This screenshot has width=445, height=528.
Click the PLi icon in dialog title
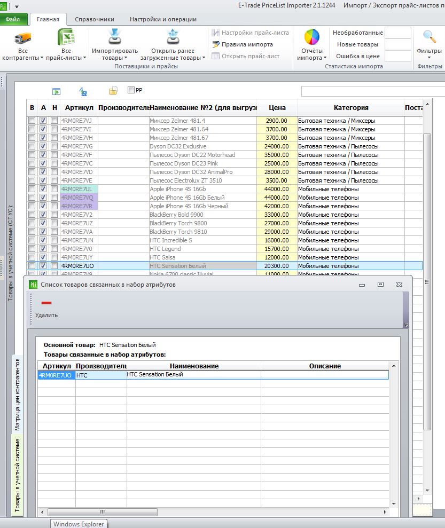coord(33,285)
